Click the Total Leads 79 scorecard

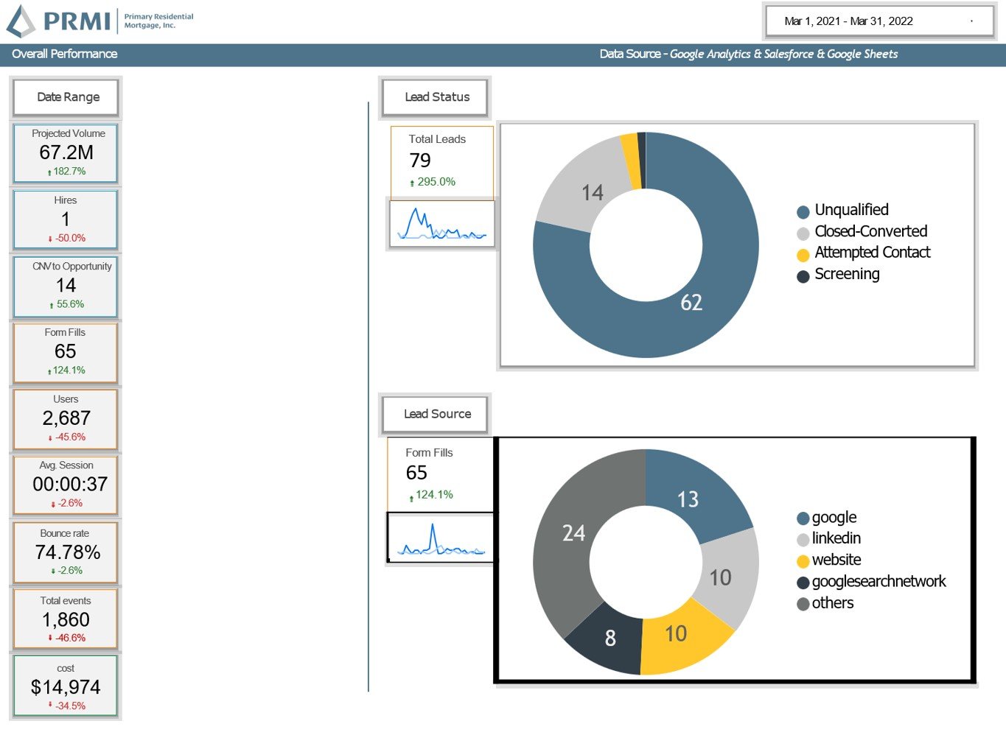tap(442, 161)
